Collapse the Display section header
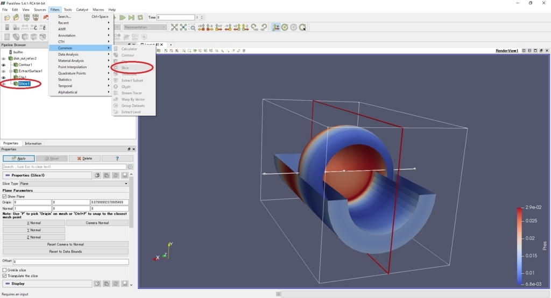 (47, 284)
